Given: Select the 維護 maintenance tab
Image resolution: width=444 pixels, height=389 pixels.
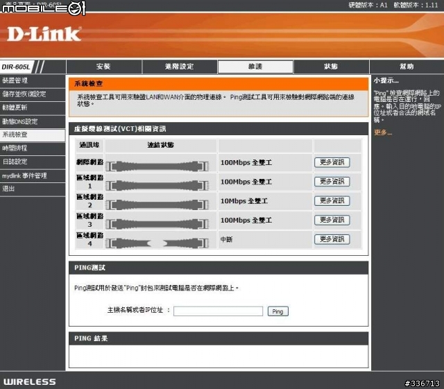Looking at the screenshot, I should [x=255, y=67].
